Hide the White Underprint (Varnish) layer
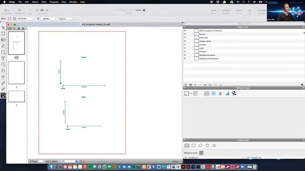 click(x=185, y=30)
